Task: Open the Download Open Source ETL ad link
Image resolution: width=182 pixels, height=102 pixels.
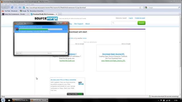Action: click(x=113, y=54)
